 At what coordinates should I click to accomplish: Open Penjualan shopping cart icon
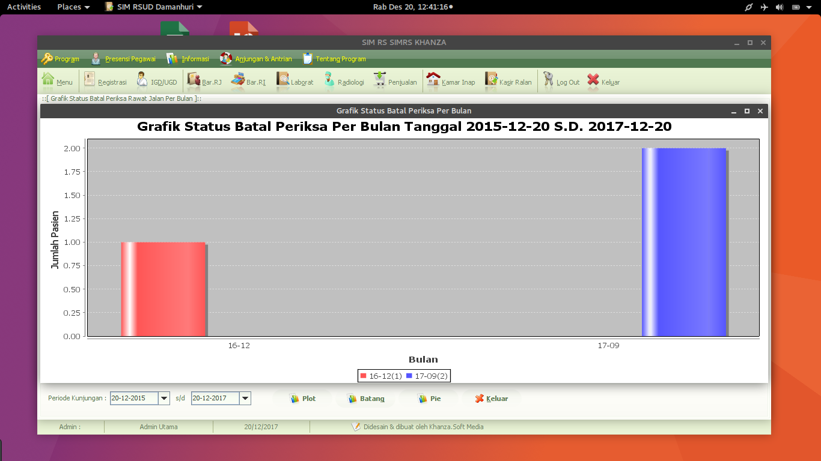tap(379, 80)
